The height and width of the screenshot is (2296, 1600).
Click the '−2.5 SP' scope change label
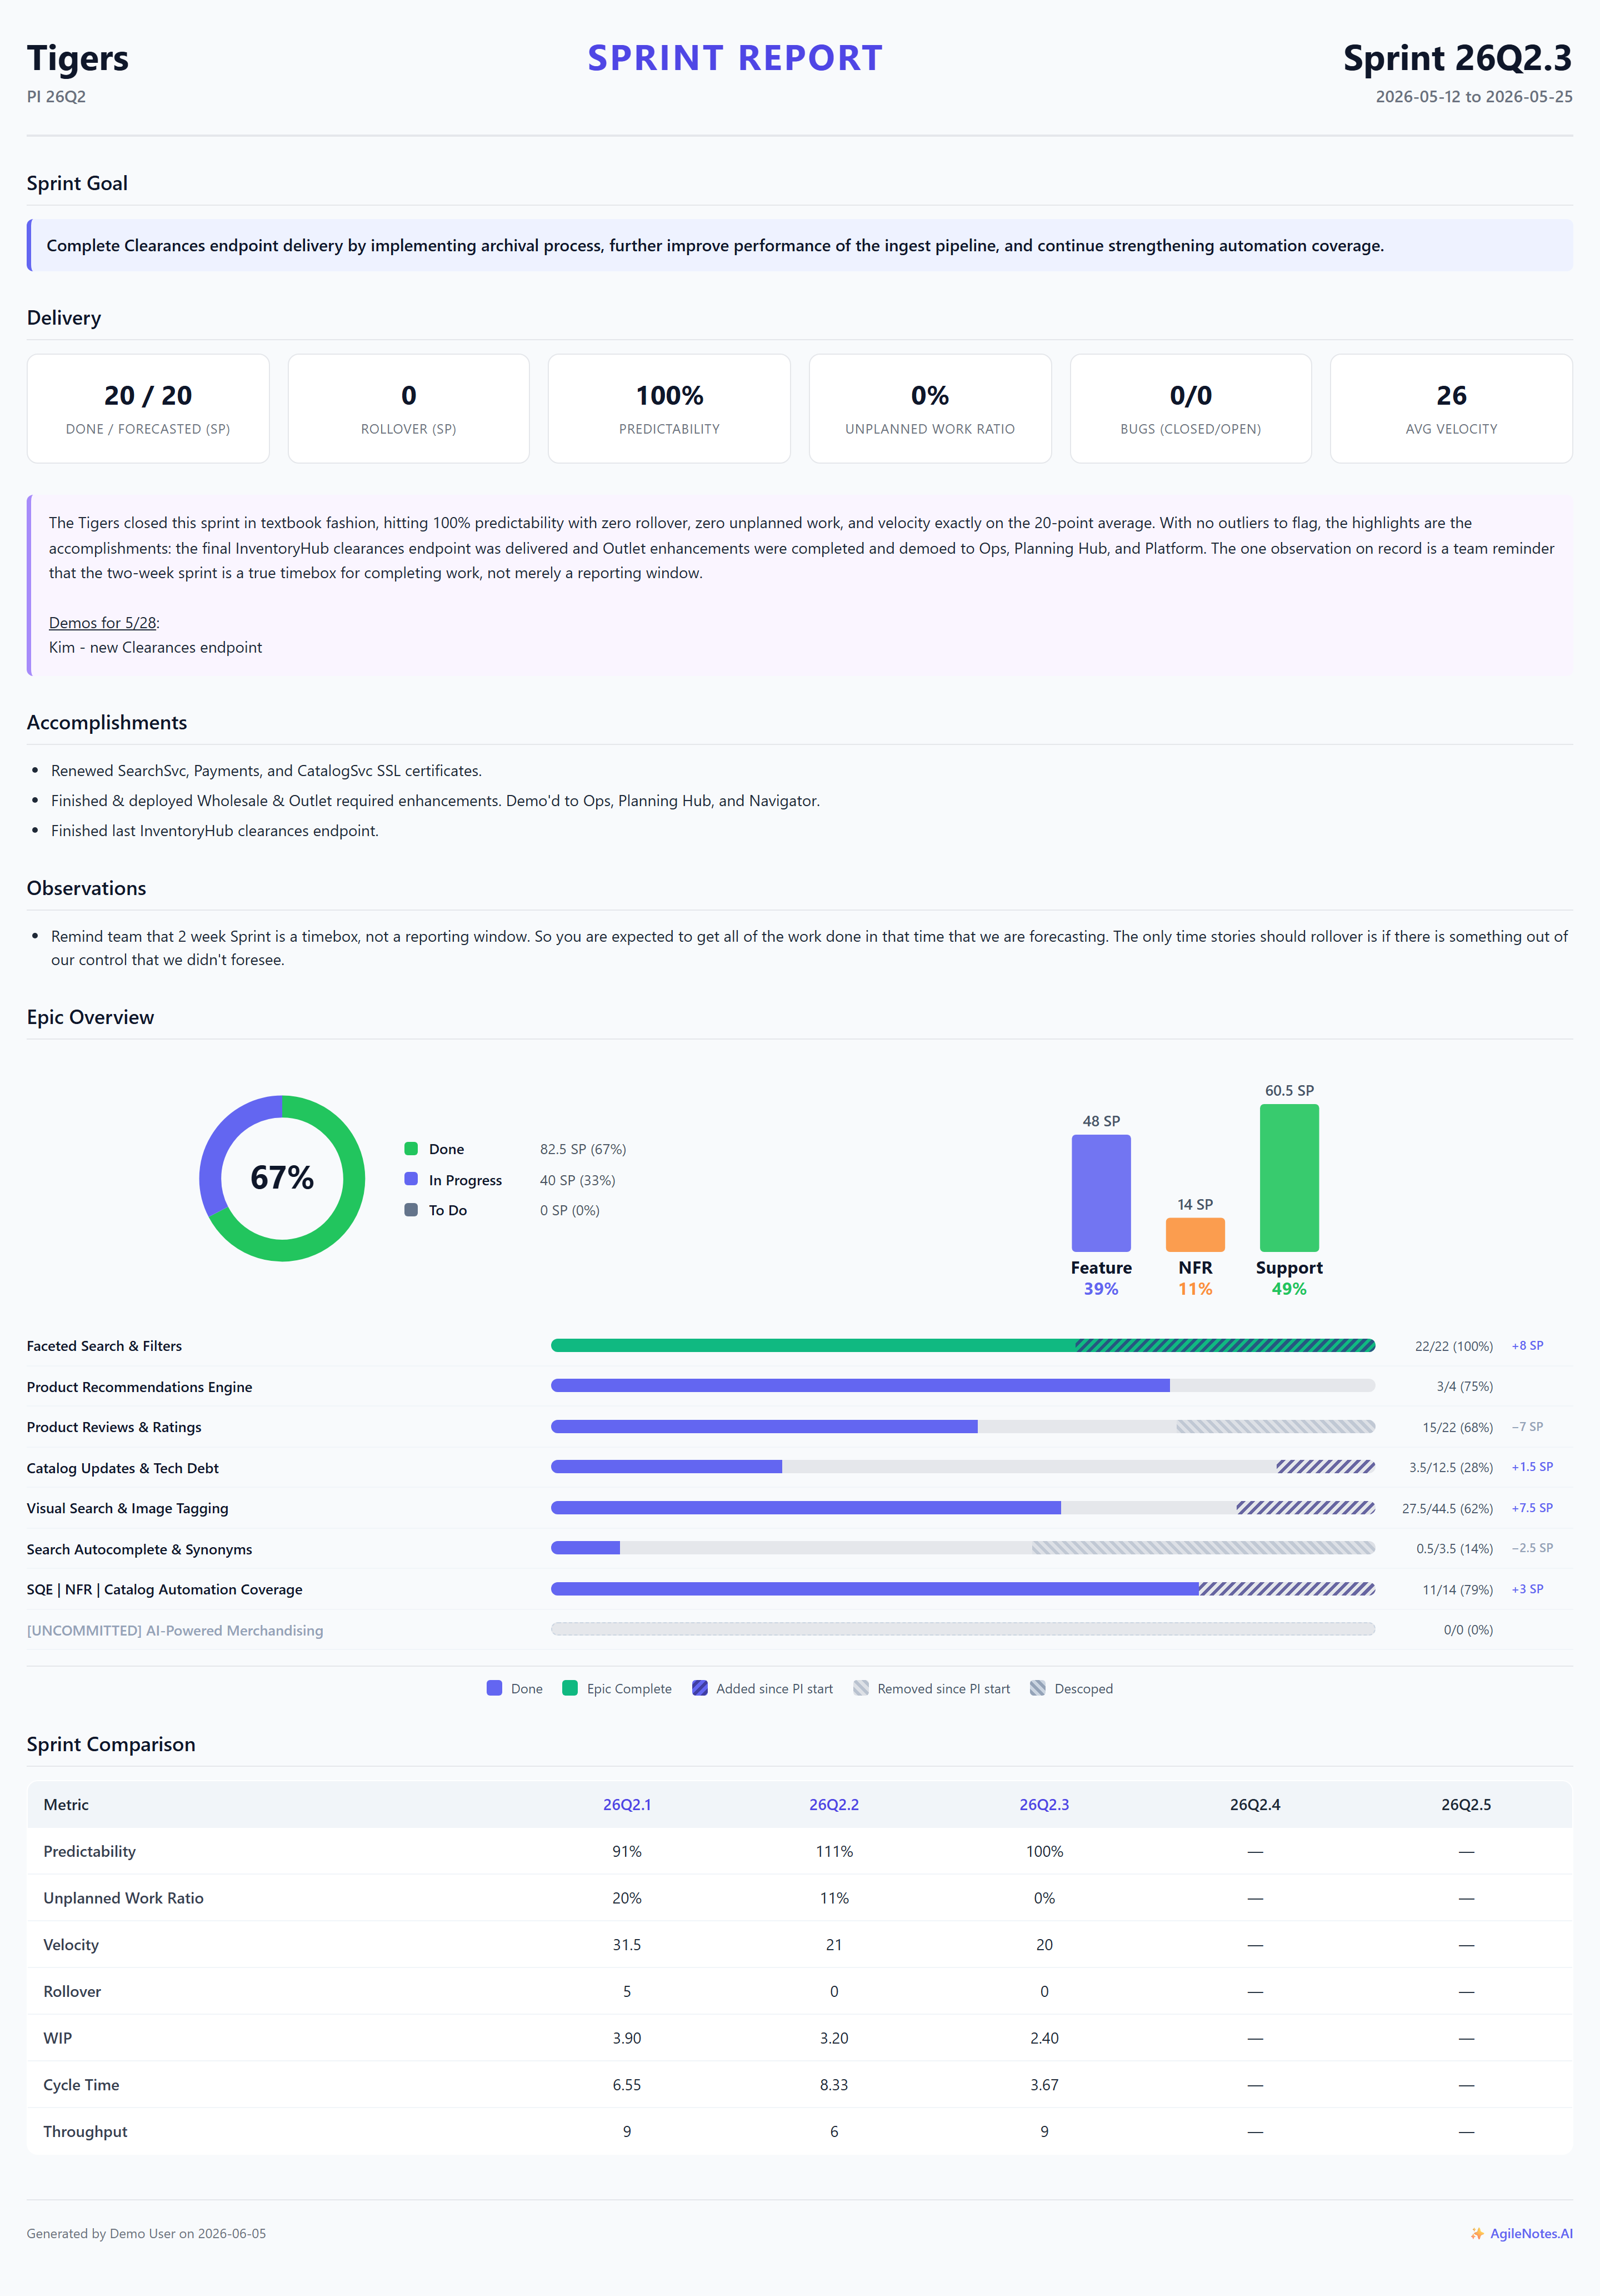[x=1532, y=1548]
